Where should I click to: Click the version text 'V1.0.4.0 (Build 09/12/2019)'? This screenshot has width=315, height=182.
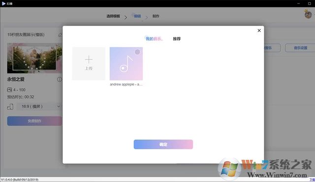pos(20,180)
